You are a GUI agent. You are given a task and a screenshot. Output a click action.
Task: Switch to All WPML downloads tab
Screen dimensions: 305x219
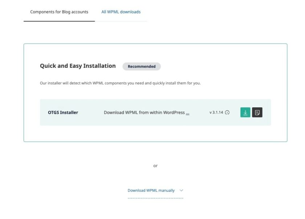coord(121,12)
